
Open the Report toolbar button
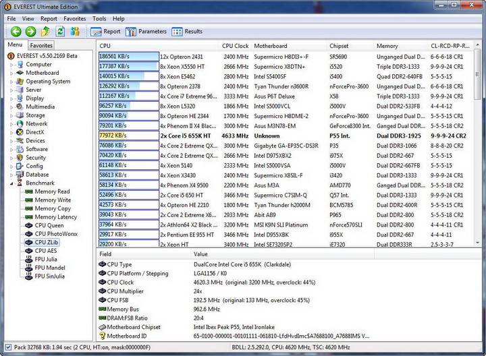coord(105,32)
